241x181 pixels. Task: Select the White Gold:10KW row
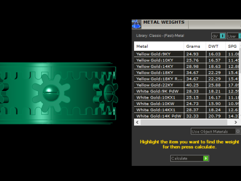click(186, 104)
